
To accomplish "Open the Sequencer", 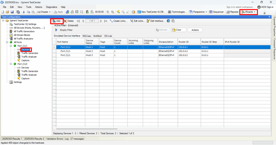I will [216, 12].
